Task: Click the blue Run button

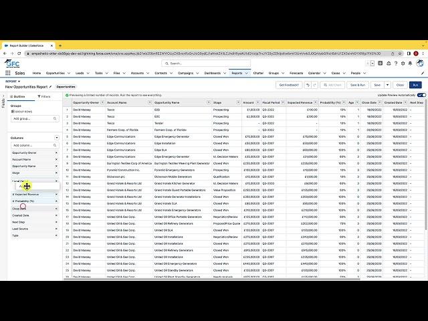Action: coord(415,85)
